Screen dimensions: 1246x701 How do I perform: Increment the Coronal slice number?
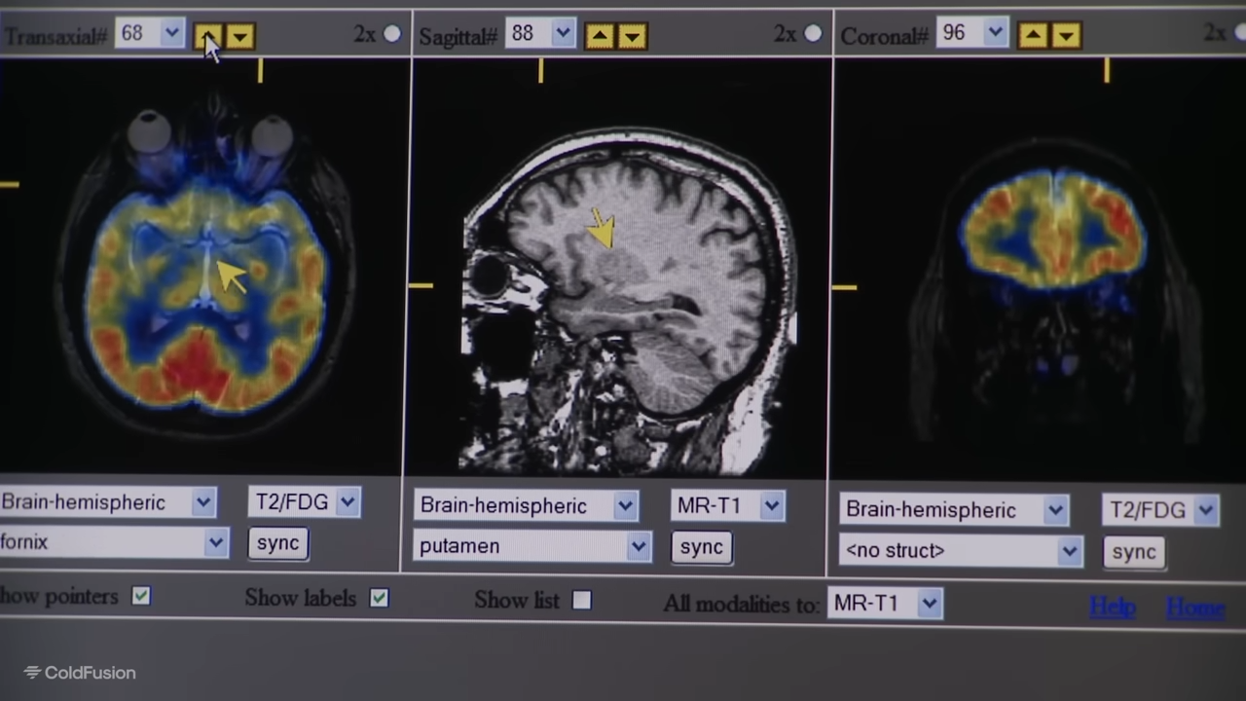(x=1033, y=35)
